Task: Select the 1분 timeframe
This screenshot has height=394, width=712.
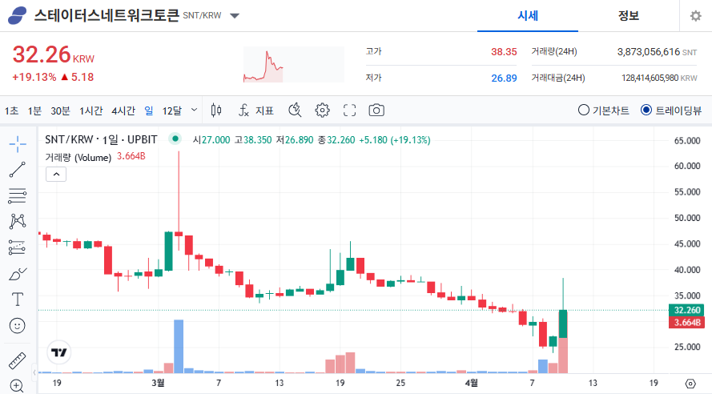Action: pyautogui.click(x=34, y=111)
